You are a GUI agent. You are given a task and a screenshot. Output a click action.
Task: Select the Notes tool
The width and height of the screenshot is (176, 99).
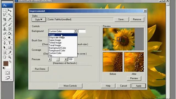tap(4, 53)
